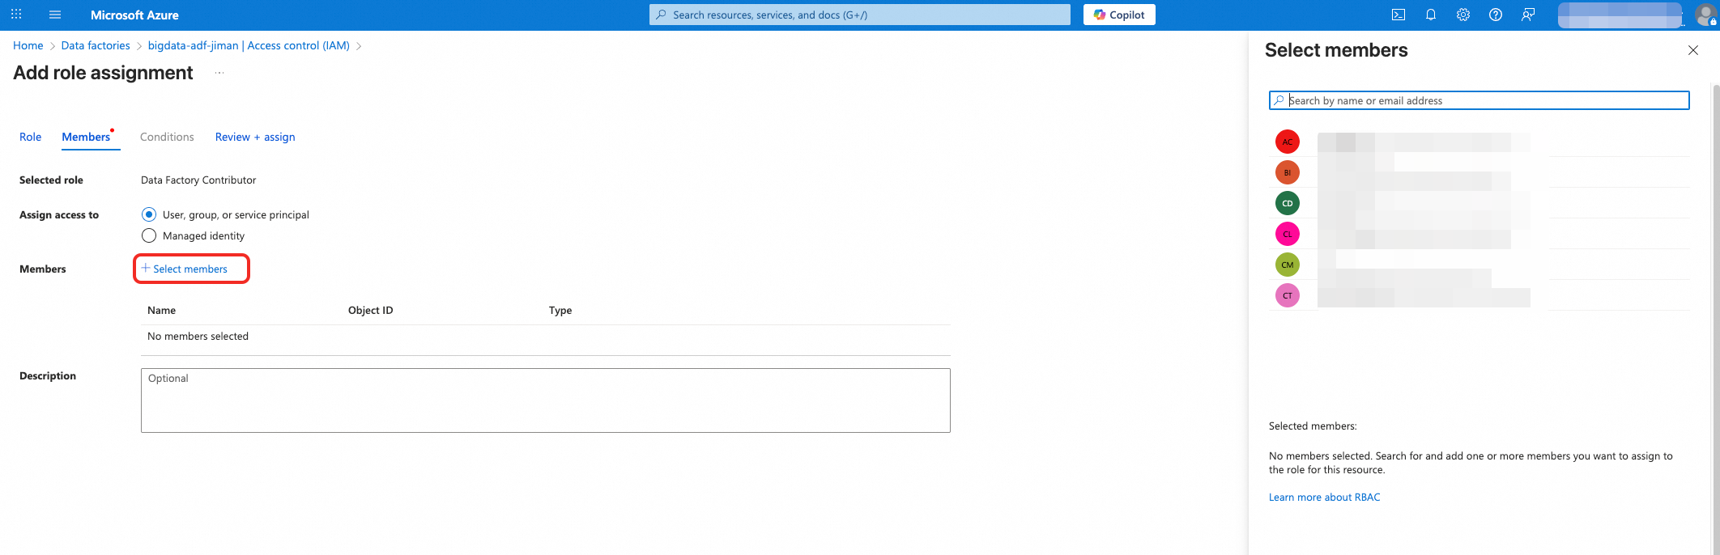Open Learn more about RBAC link
1720x555 pixels.
click(1325, 497)
